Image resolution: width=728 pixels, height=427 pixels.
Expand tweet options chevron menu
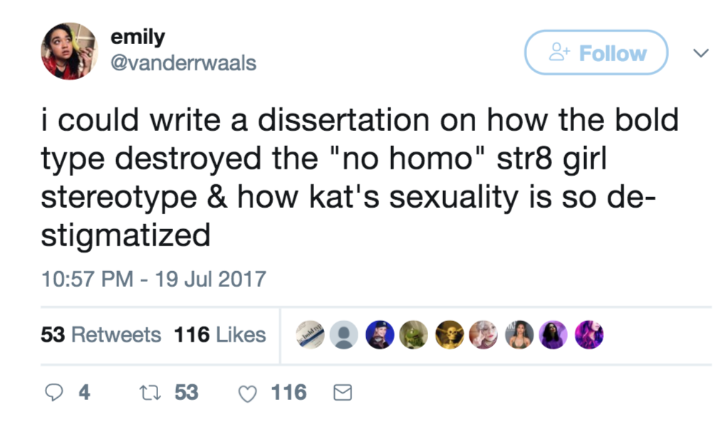coord(701,53)
